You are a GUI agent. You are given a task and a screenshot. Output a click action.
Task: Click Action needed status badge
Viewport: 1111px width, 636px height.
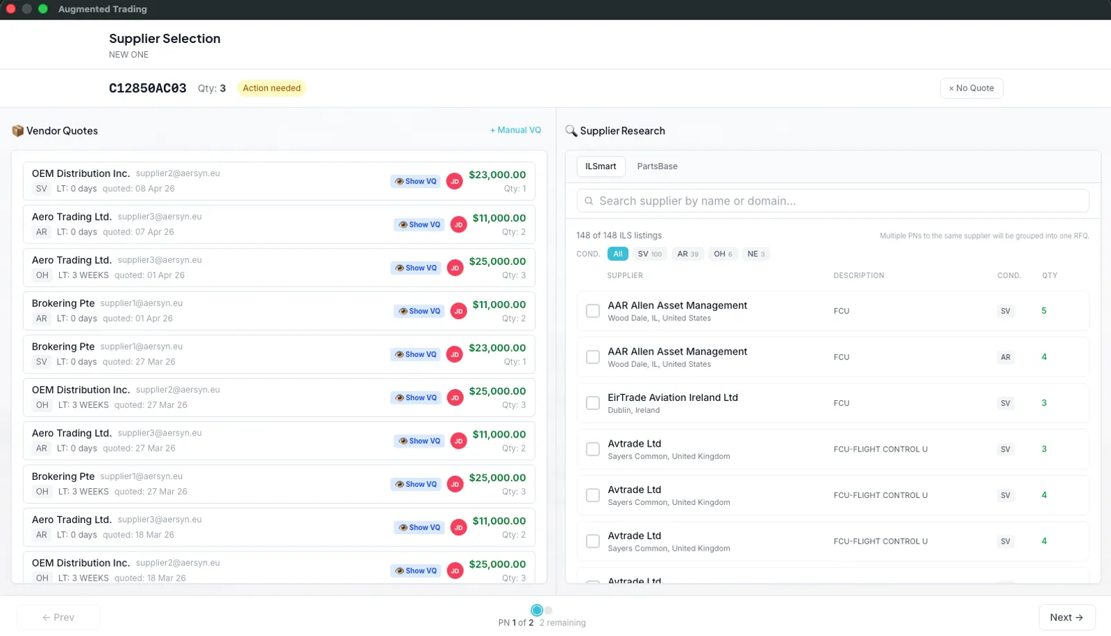point(272,88)
